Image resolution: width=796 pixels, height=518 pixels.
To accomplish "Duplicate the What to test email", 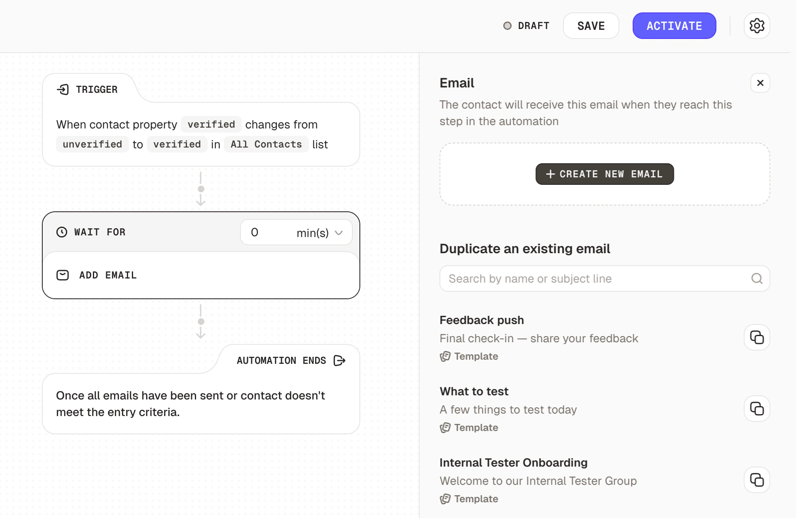I will tap(757, 409).
